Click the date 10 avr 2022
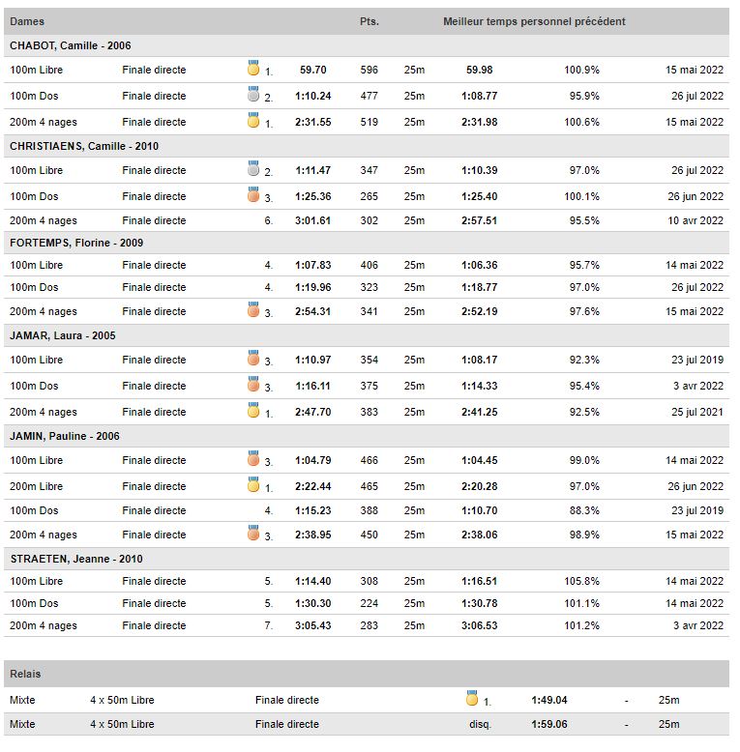The image size is (740, 752). click(x=696, y=220)
